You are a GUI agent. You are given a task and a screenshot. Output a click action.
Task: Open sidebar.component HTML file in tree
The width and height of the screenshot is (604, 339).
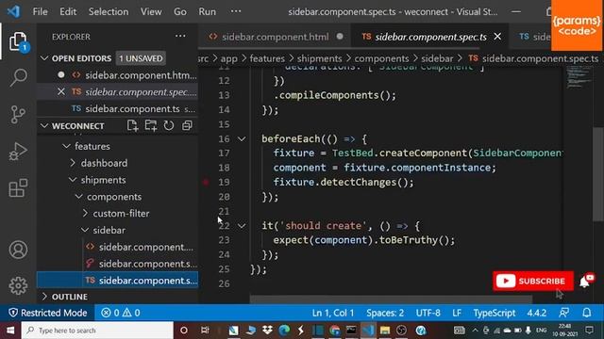point(145,247)
